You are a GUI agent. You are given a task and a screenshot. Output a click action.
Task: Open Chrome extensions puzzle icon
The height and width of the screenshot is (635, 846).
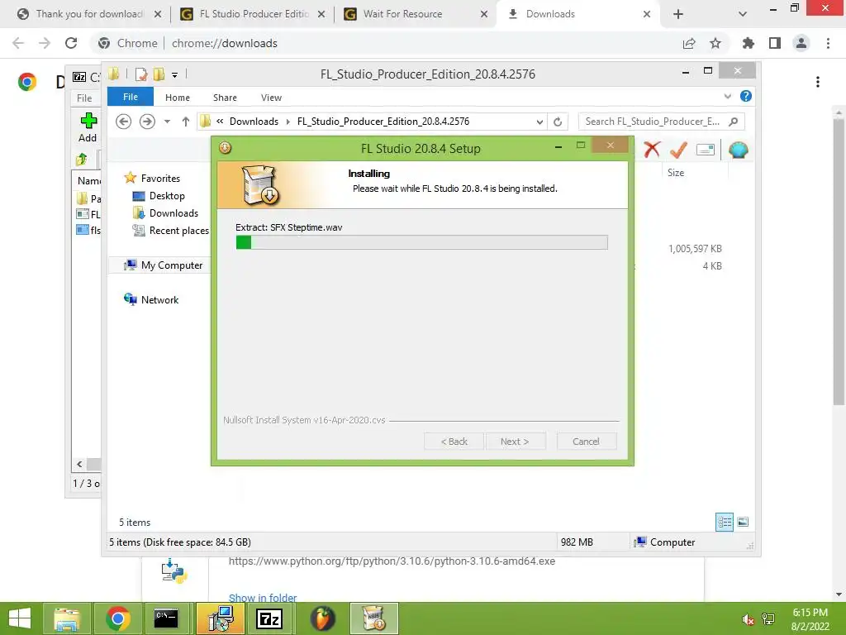(x=748, y=43)
